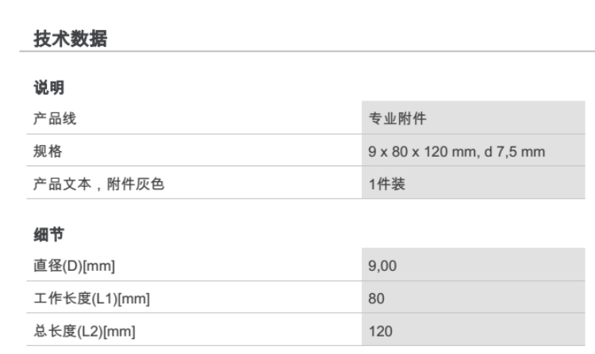Viewport: 595px width, 354px height.
Task: Click the 产品线 row label
Action: (51, 119)
